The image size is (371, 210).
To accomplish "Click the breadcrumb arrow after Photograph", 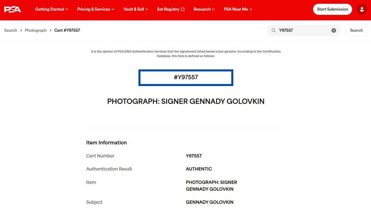I will click(50, 30).
